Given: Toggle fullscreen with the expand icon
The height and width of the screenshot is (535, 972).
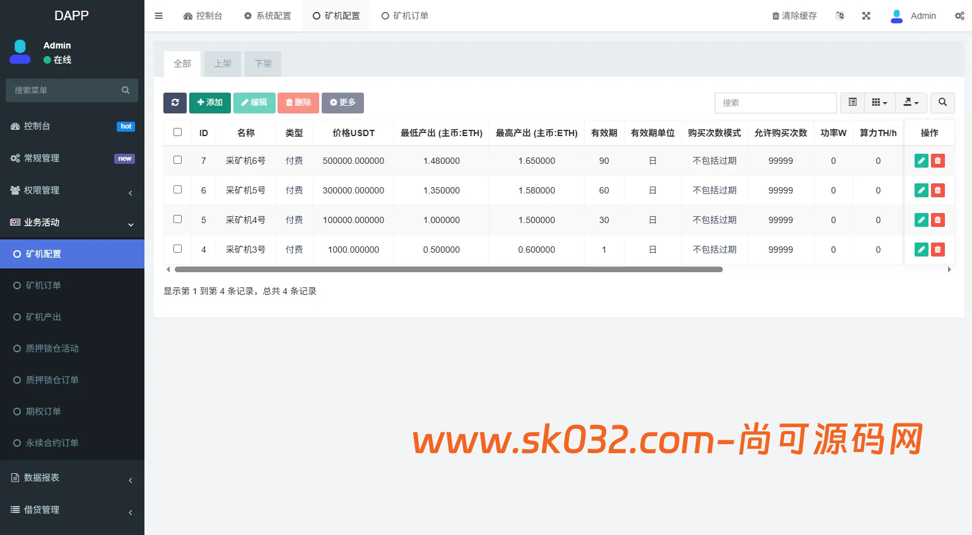Looking at the screenshot, I should click(x=866, y=16).
